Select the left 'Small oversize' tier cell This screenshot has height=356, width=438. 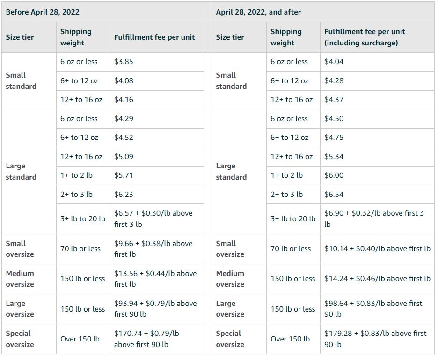click(20, 249)
